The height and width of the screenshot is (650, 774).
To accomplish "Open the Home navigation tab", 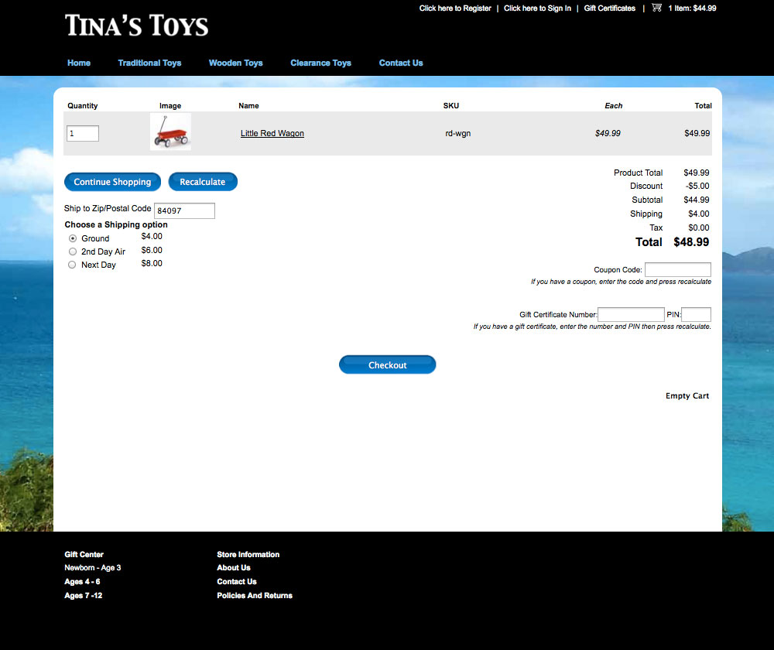I will click(79, 63).
